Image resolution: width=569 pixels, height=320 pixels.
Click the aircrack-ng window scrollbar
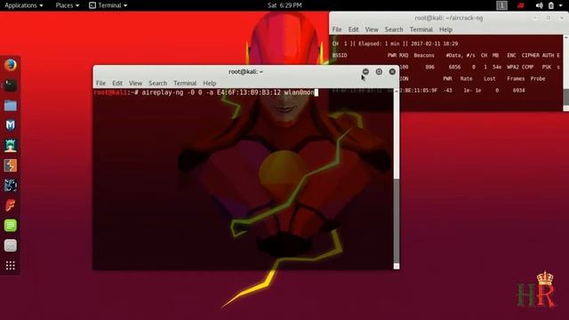[565, 73]
